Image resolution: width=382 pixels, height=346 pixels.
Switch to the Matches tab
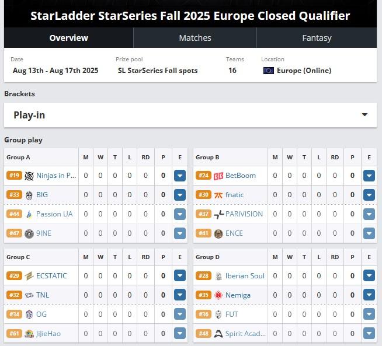click(x=195, y=38)
